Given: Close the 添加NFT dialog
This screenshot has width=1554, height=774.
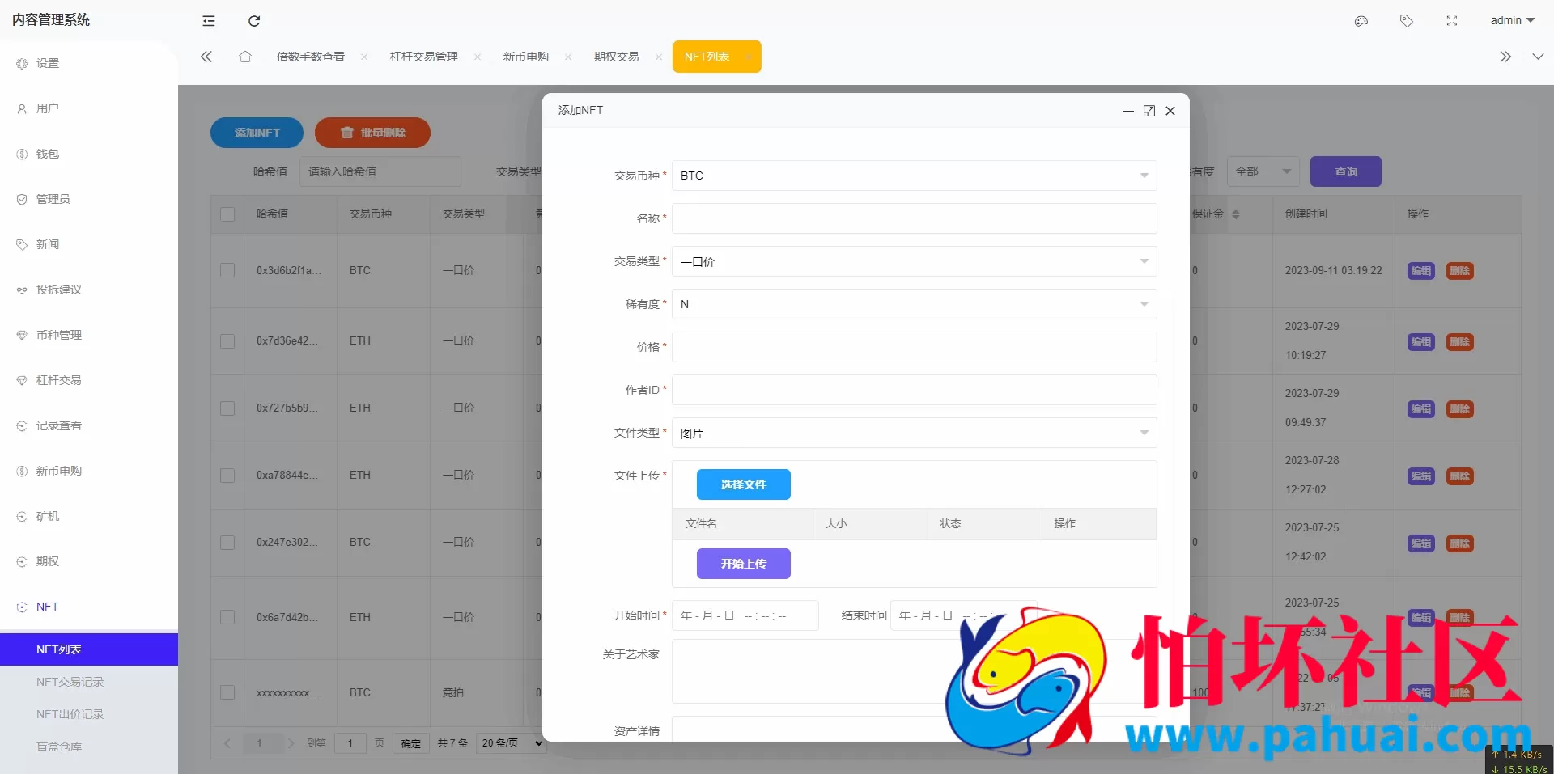Looking at the screenshot, I should coord(1170,111).
